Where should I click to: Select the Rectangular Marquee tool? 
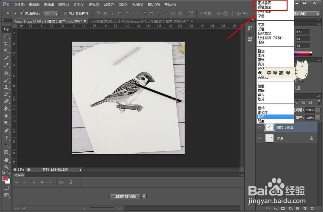[6, 36]
